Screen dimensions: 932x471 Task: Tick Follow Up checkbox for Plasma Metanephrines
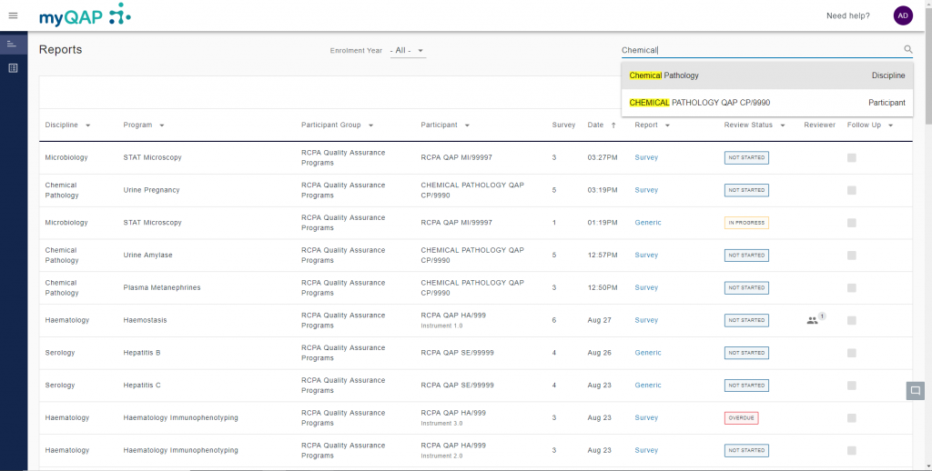click(x=852, y=287)
